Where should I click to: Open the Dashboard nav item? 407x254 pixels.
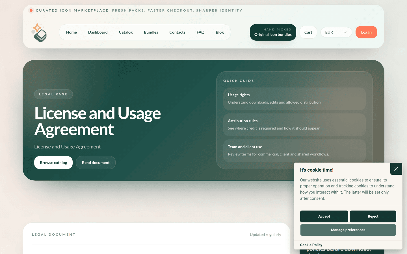(x=98, y=32)
